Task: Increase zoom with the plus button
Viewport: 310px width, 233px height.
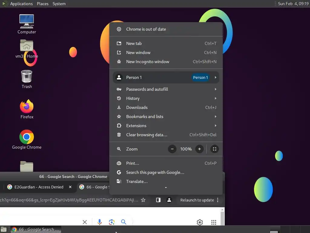Action: tap(199, 149)
